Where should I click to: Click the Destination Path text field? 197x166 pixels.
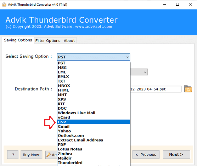[x=156, y=89]
